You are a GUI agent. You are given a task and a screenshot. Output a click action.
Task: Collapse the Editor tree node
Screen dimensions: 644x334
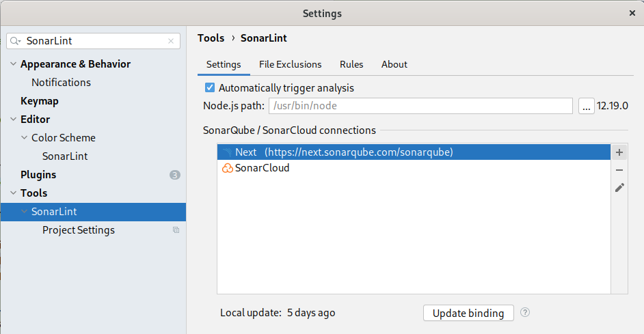pyautogui.click(x=13, y=120)
